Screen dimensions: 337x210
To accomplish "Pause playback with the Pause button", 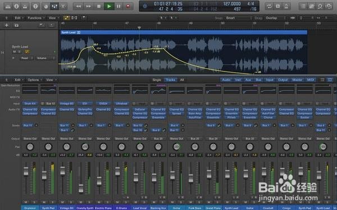I will pyautogui.click(x=119, y=6).
